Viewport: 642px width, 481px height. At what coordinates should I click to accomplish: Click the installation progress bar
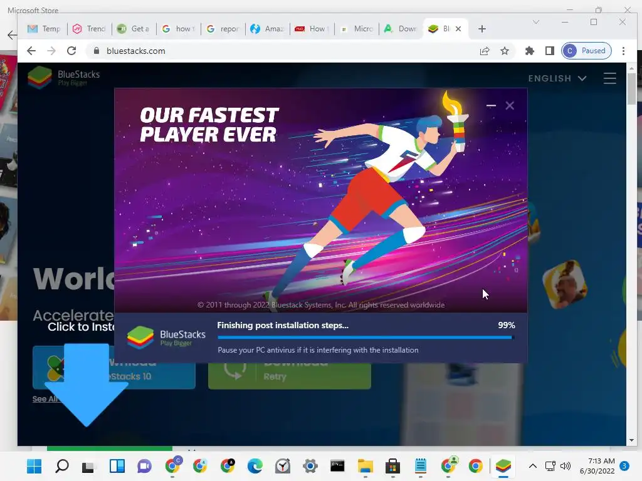click(x=366, y=338)
